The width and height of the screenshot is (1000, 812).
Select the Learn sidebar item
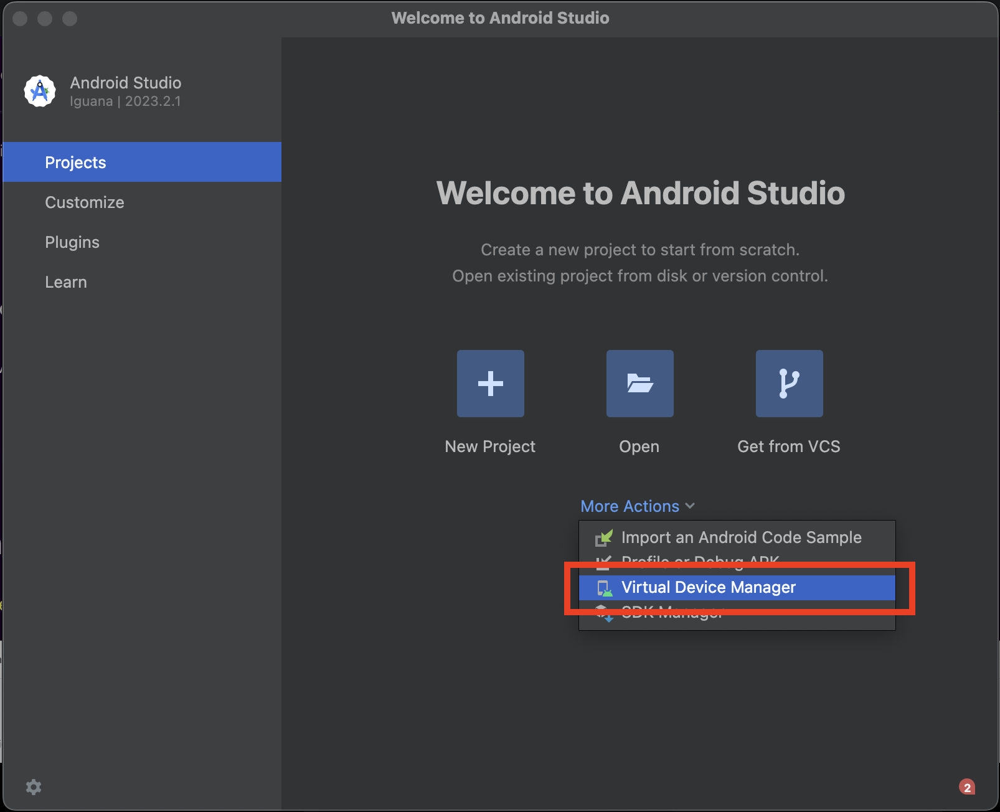pyautogui.click(x=66, y=281)
